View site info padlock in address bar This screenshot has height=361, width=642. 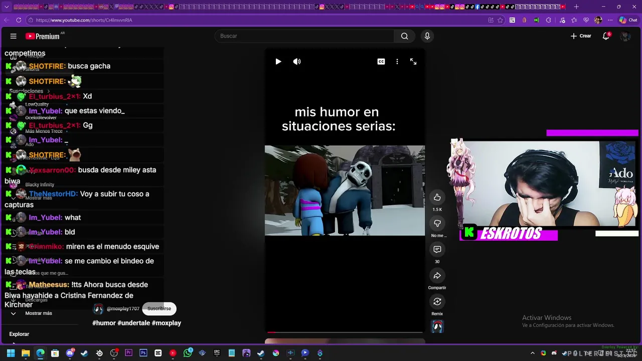pos(31,20)
